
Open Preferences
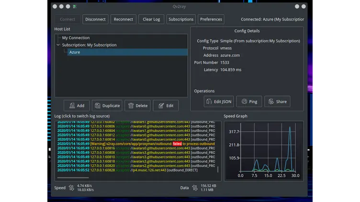211,20
